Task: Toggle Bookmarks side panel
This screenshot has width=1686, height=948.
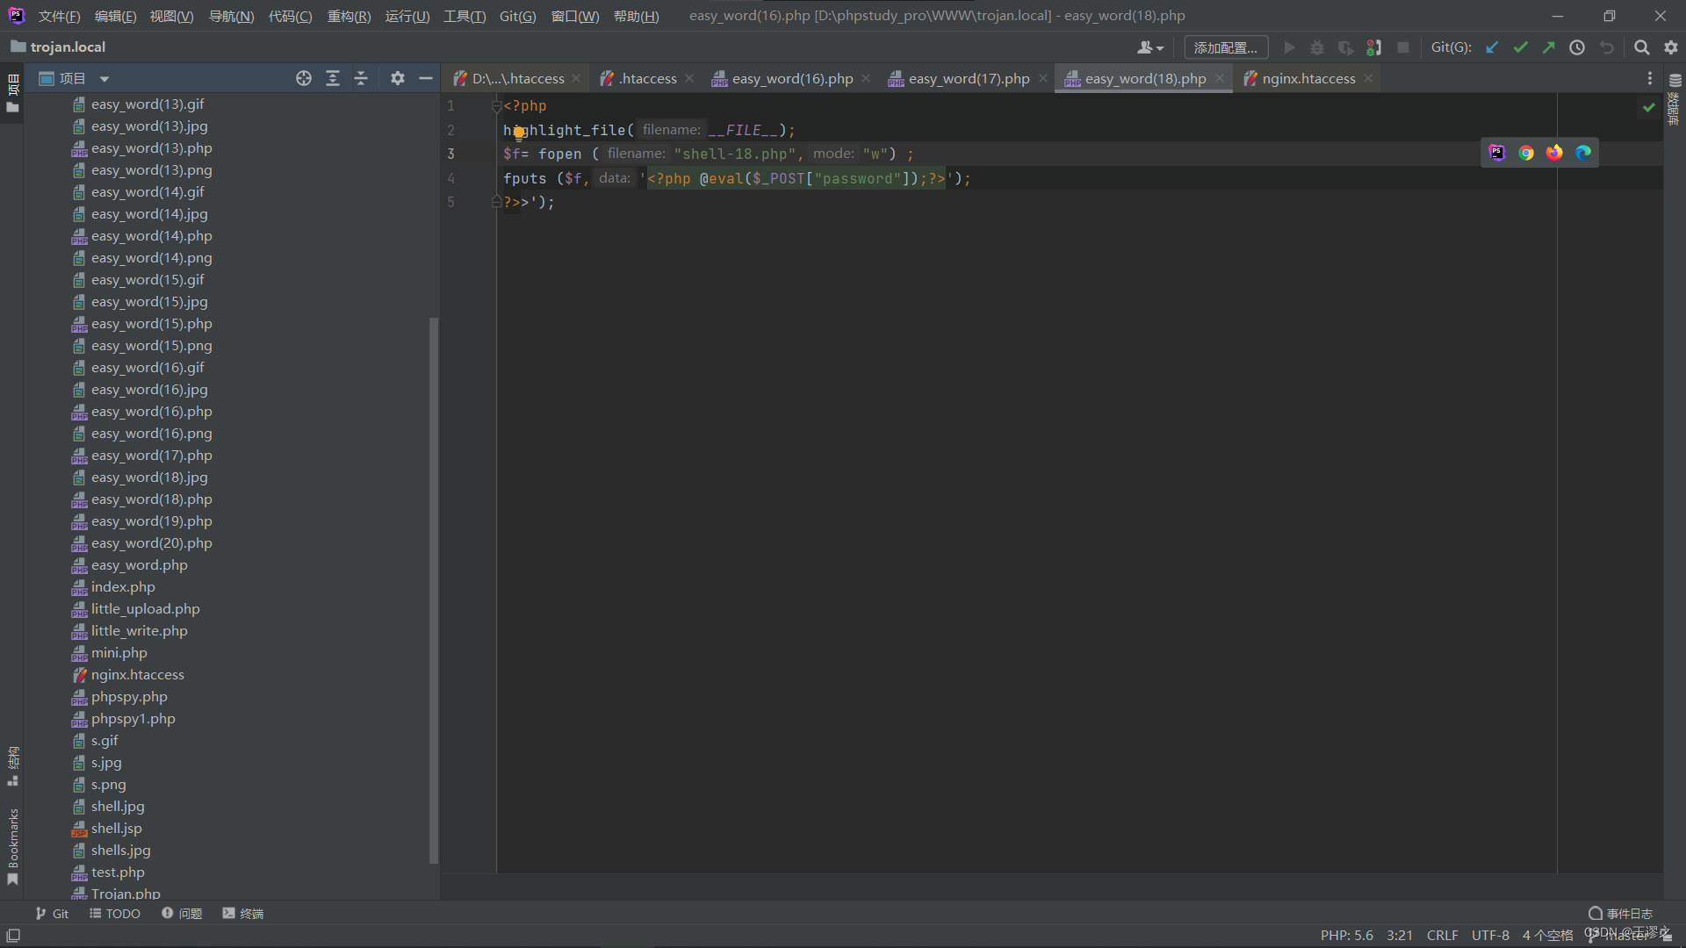Action: pyautogui.click(x=12, y=846)
